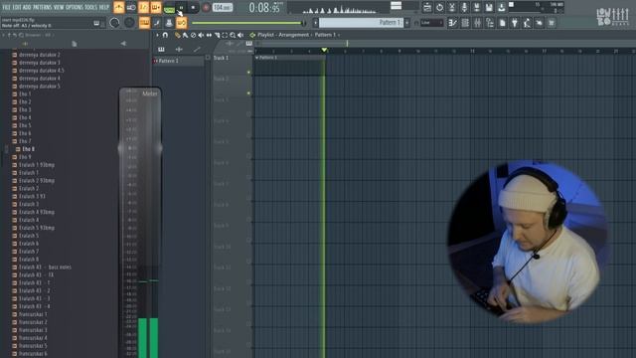
Task: Toggle the metronome button
Action: tap(119, 7)
